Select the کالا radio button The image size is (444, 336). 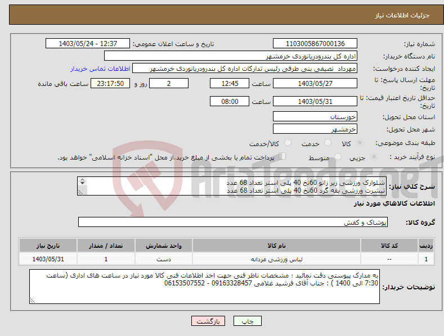click(x=360, y=143)
